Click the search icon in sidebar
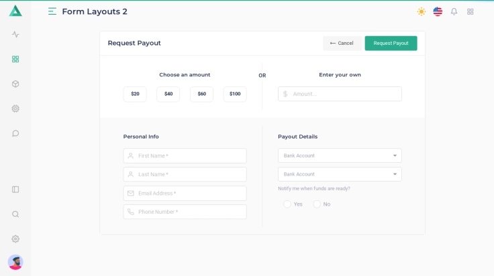 [15, 214]
